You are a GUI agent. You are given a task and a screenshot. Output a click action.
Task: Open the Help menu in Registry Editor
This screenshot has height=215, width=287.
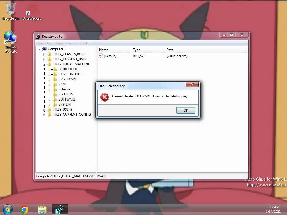88,43
